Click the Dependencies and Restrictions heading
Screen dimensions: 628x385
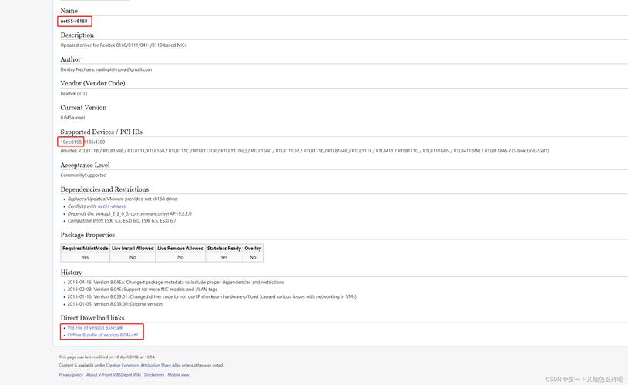point(105,189)
